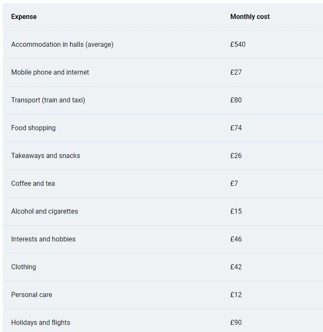Viewport: 323px width, 332px height.
Task: Click the £15 alcohol cost value
Action: coord(236,212)
